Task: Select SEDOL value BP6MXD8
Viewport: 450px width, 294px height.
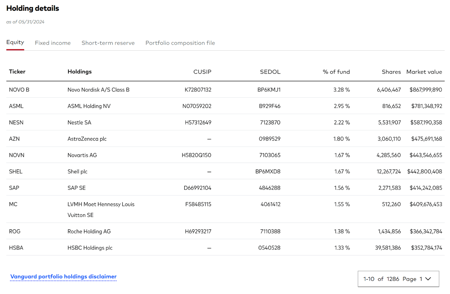Action: (x=268, y=172)
